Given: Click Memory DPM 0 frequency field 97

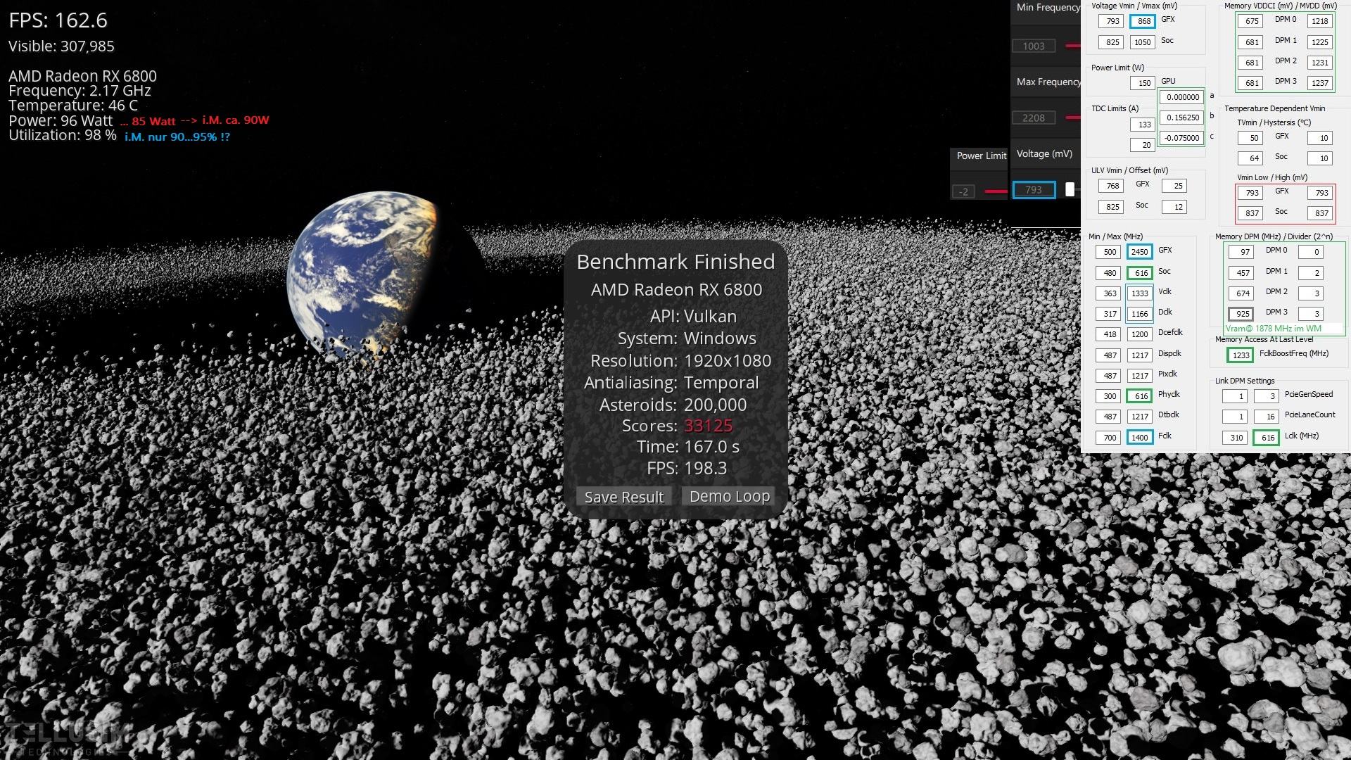Looking at the screenshot, I should coord(1241,252).
